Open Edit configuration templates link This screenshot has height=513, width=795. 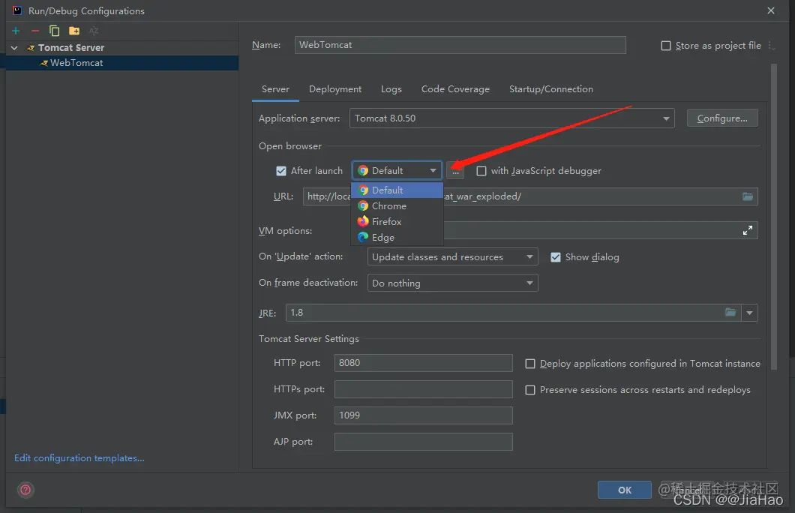tap(79, 457)
